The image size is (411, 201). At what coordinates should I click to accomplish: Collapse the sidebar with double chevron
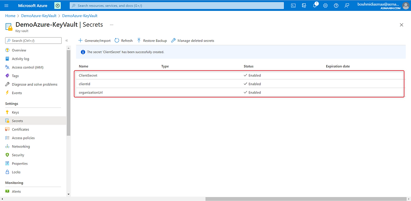pyautogui.click(x=67, y=41)
